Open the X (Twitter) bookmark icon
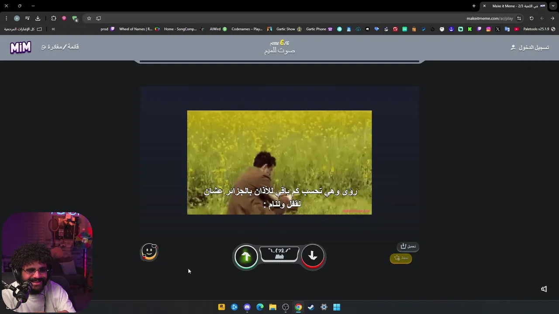This screenshot has height=314, width=559. [497, 29]
